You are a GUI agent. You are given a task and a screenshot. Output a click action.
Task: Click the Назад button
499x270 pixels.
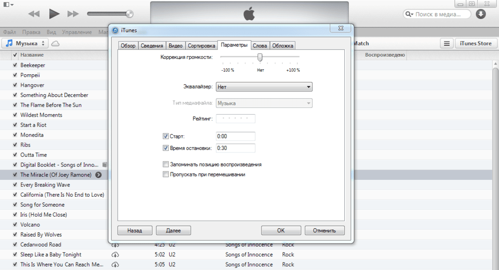(x=135, y=230)
